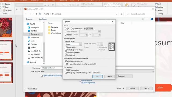Click Find in the Editing group
Image resolution: width=172 pixels, height=97 pixels.
tap(158, 4)
